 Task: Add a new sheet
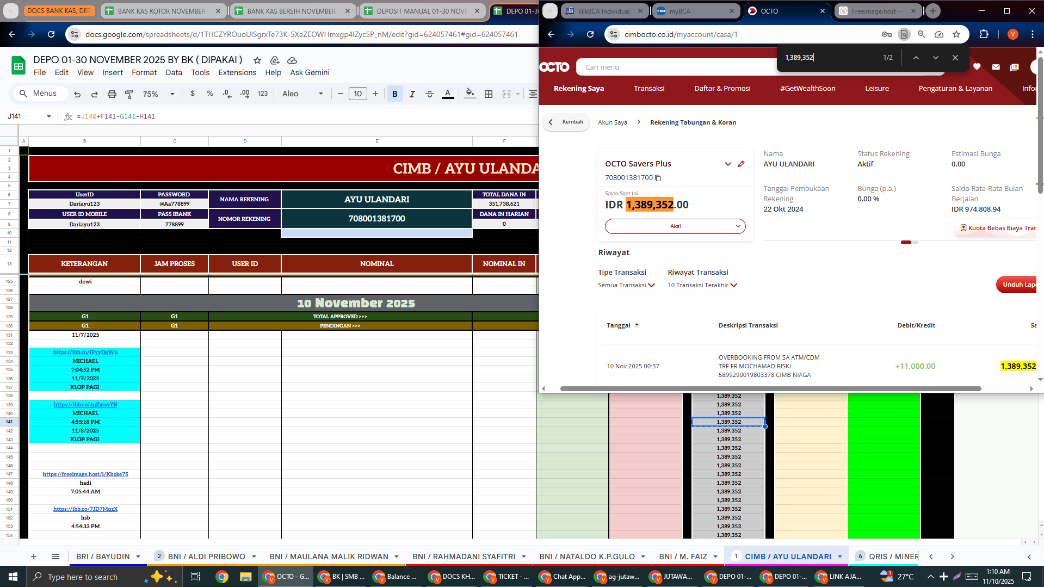[34, 557]
